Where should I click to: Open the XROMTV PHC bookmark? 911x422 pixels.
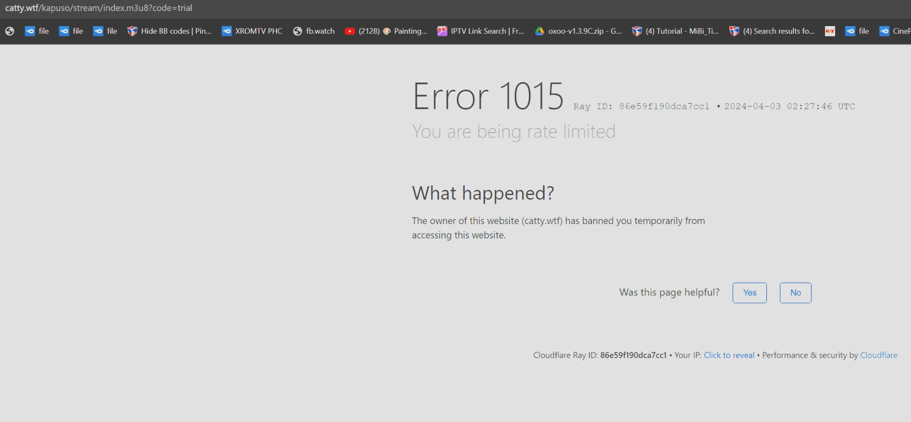click(252, 31)
